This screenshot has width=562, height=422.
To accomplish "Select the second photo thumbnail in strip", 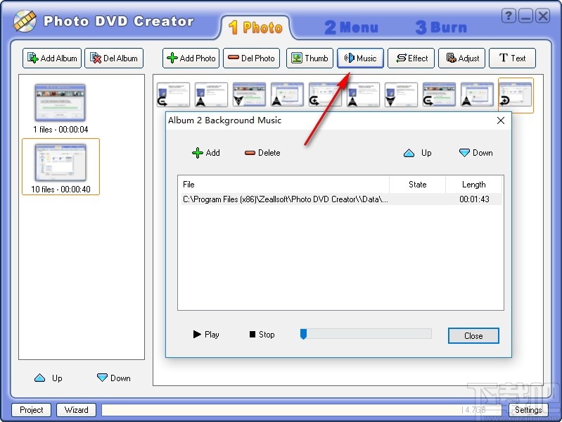I will tap(211, 94).
